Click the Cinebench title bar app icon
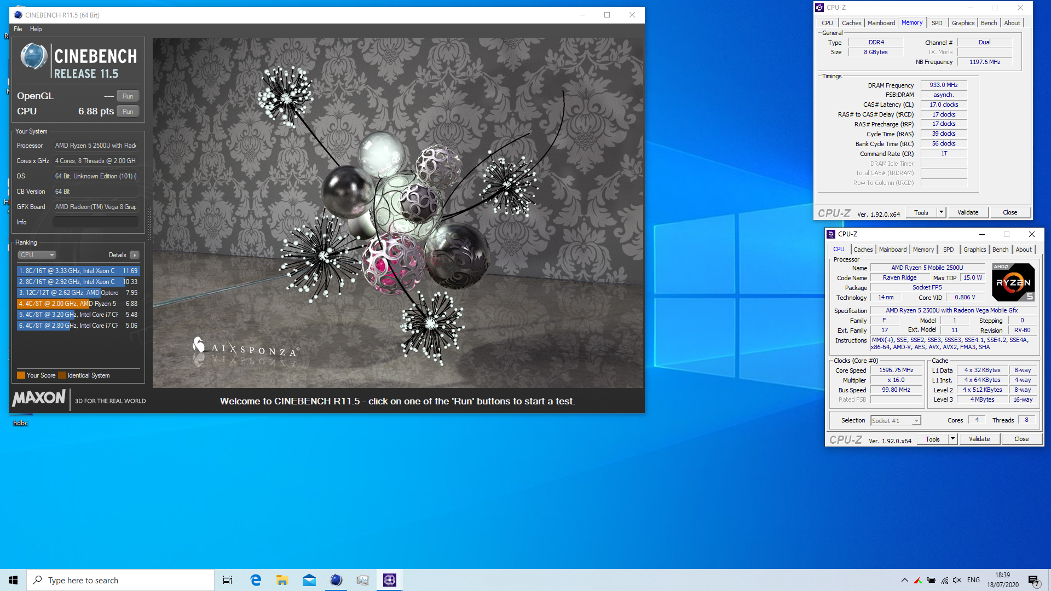Image resolution: width=1051 pixels, height=591 pixels. pyautogui.click(x=18, y=15)
